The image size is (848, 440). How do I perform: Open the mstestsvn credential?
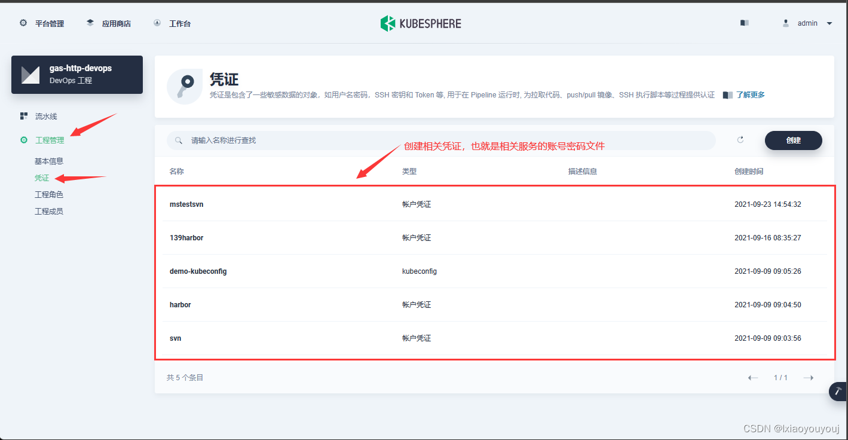point(186,204)
